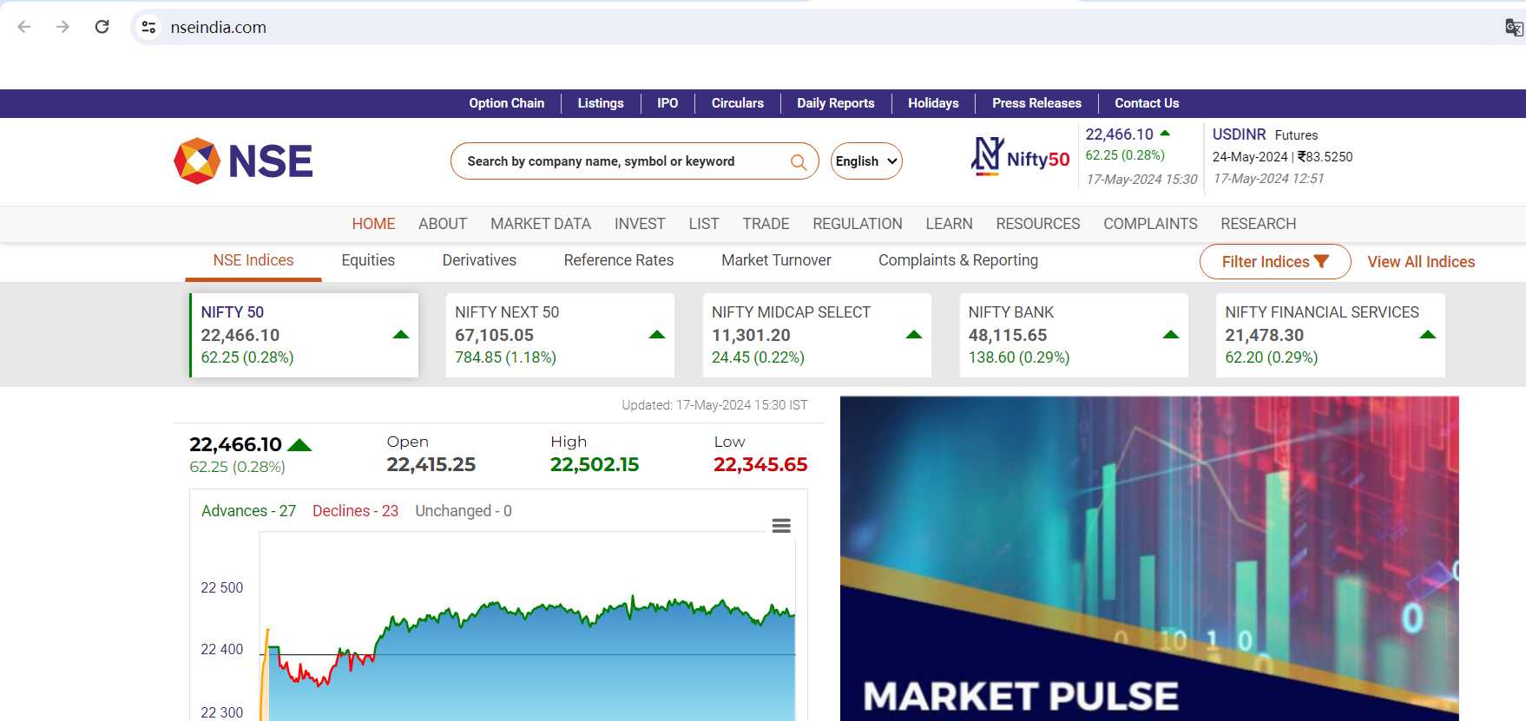The width and height of the screenshot is (1526, 721).
Task: Open the MARKET DATA menu
Action: 541,224
